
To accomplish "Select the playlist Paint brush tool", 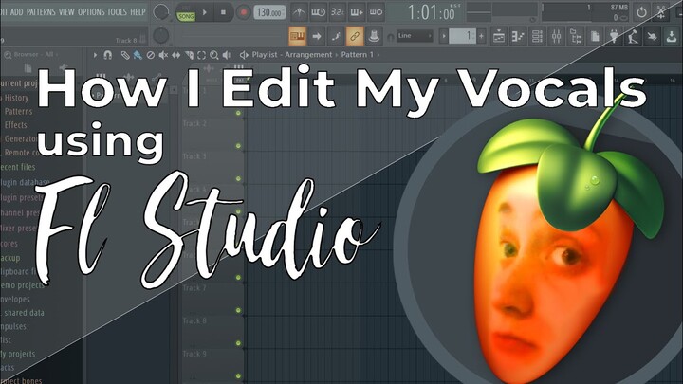I will click(138, 55).
